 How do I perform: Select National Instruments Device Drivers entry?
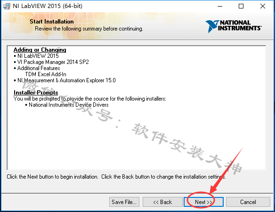(67, 105)
